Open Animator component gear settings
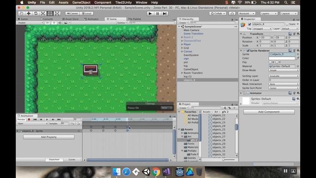Screen dimensions: 316x178 coord(298,93)
